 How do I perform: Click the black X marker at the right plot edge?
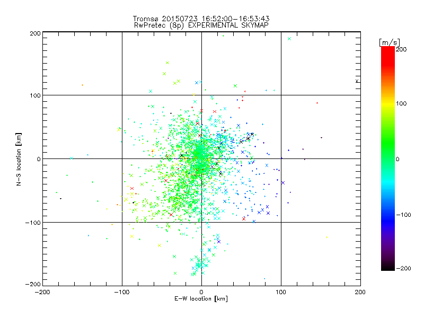click(x=357, y=81)
